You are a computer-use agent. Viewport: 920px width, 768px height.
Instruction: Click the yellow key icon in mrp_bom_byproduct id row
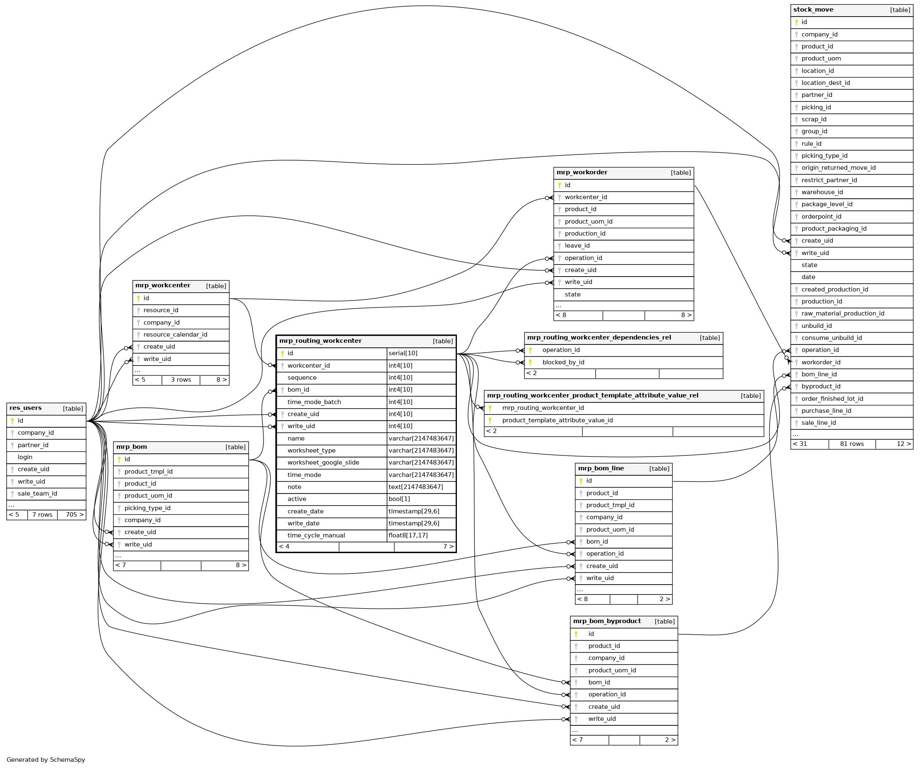(x=576, y=634)
